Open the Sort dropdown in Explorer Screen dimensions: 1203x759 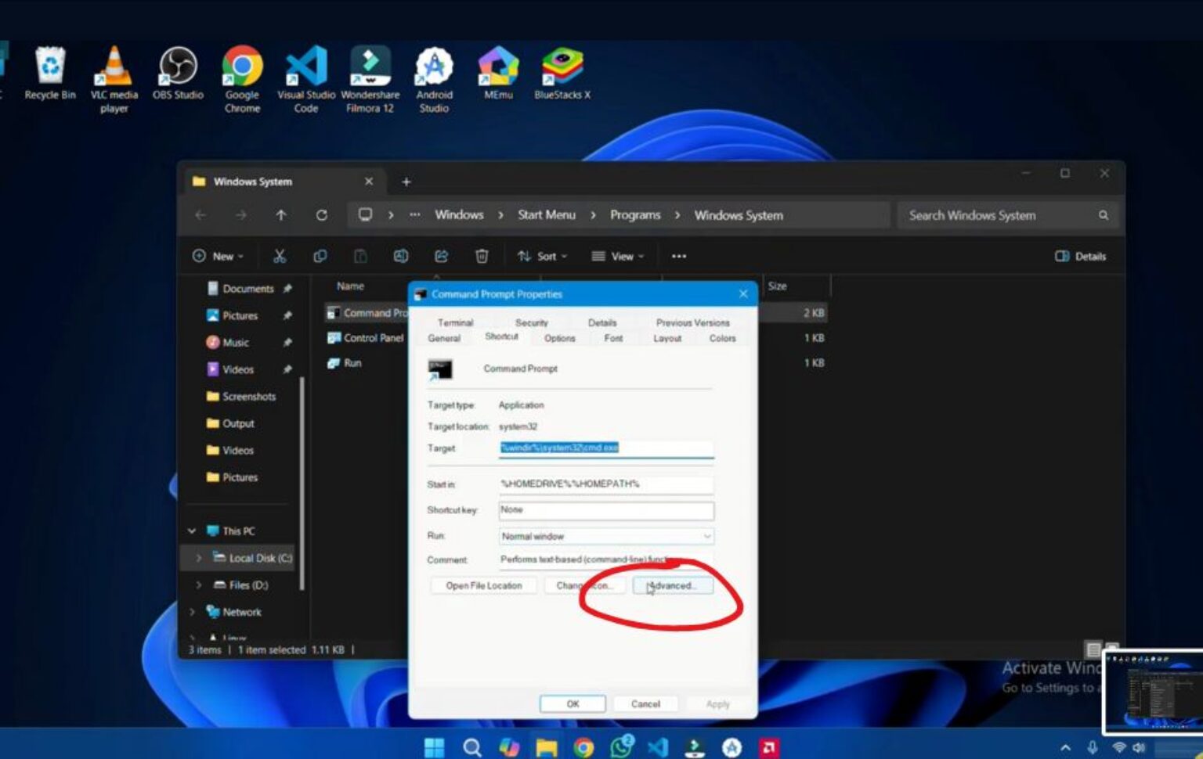542,256
